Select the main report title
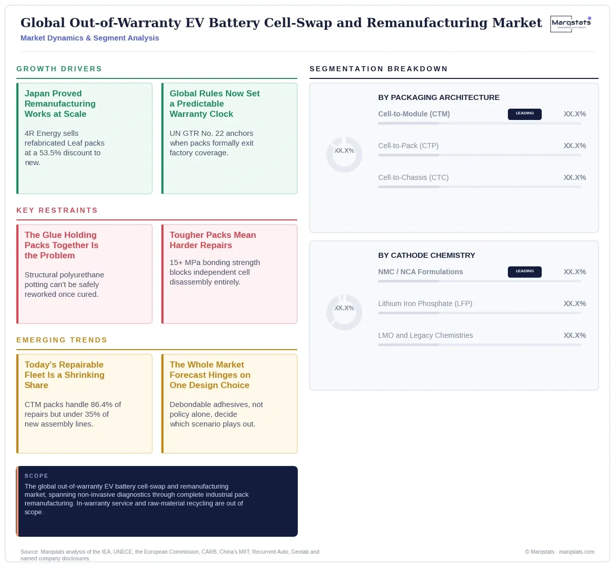 click(x=281, y=23)
